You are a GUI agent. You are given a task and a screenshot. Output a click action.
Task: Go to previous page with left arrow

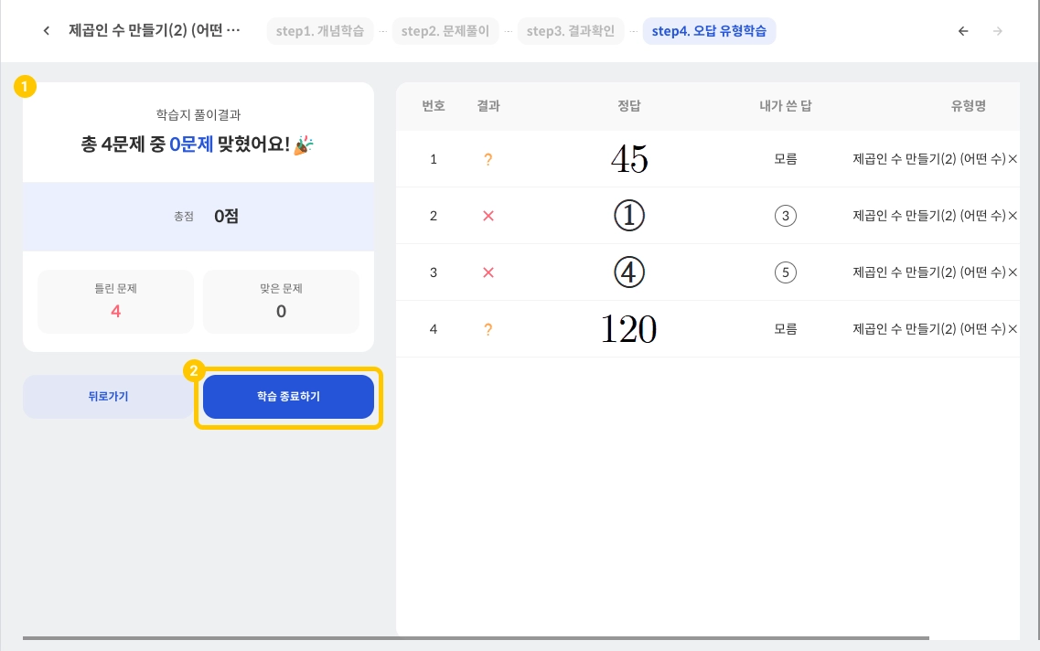pyautogui.click(x=963, y=31)
